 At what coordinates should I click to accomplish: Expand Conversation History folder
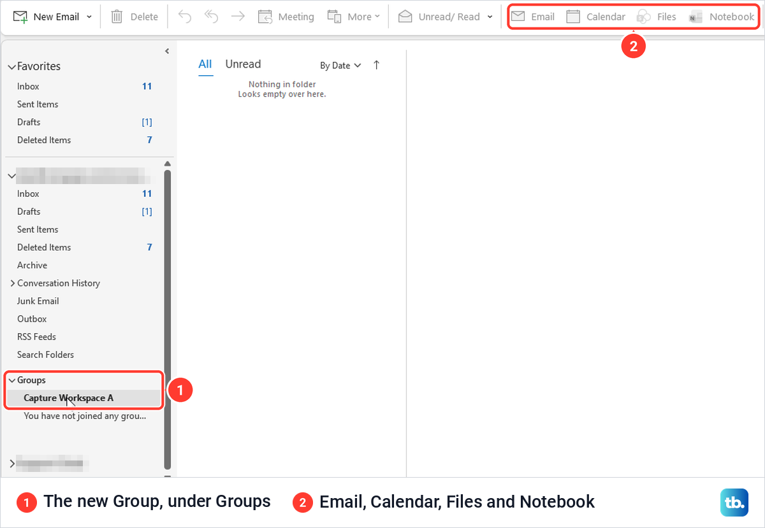point(13,283)
